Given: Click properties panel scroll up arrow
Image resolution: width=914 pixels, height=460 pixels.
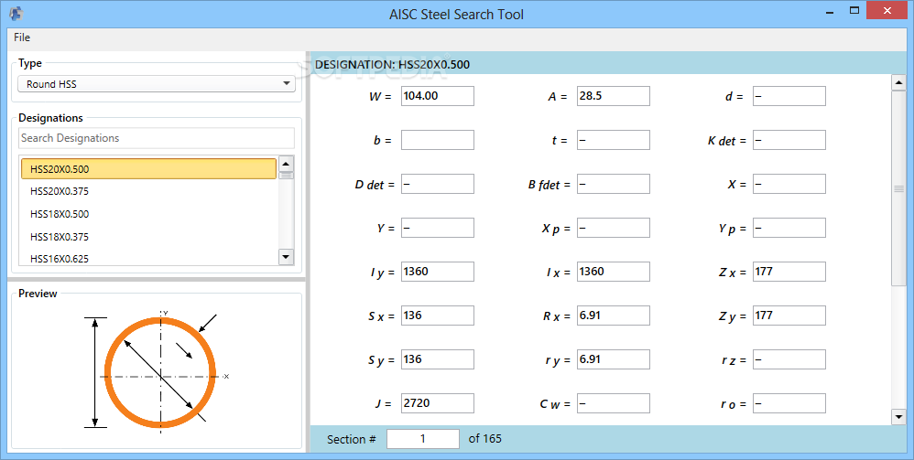Looking at the screenshot, I should click(898, 82).
